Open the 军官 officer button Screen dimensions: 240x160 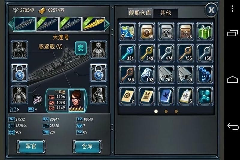click(31, 146)
